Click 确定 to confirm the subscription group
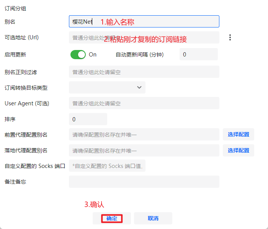Image resolution: width=268 pixels, height=229 pixels. point(112,218)
